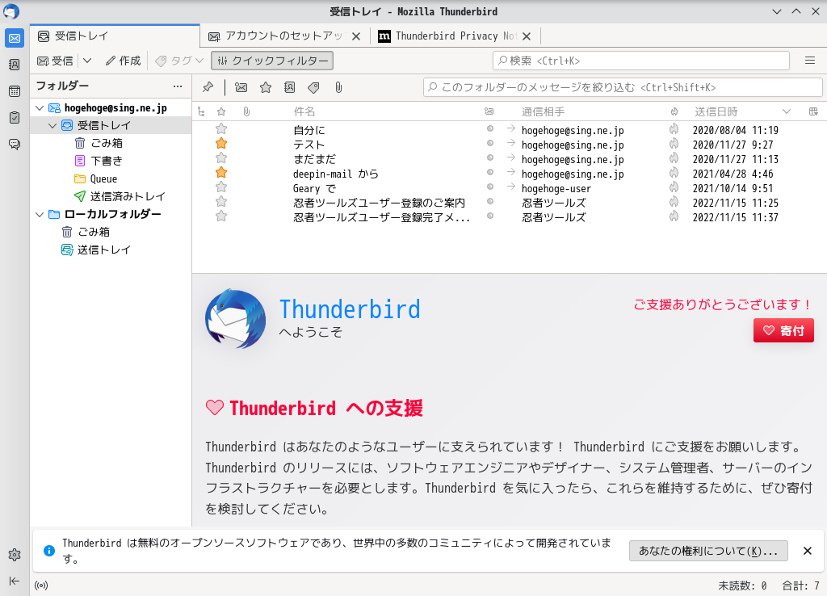The image size is (827, 596).
Task: Mark 忍者ツールズユーザー登録のご案内 as junk
Action: 674,201
